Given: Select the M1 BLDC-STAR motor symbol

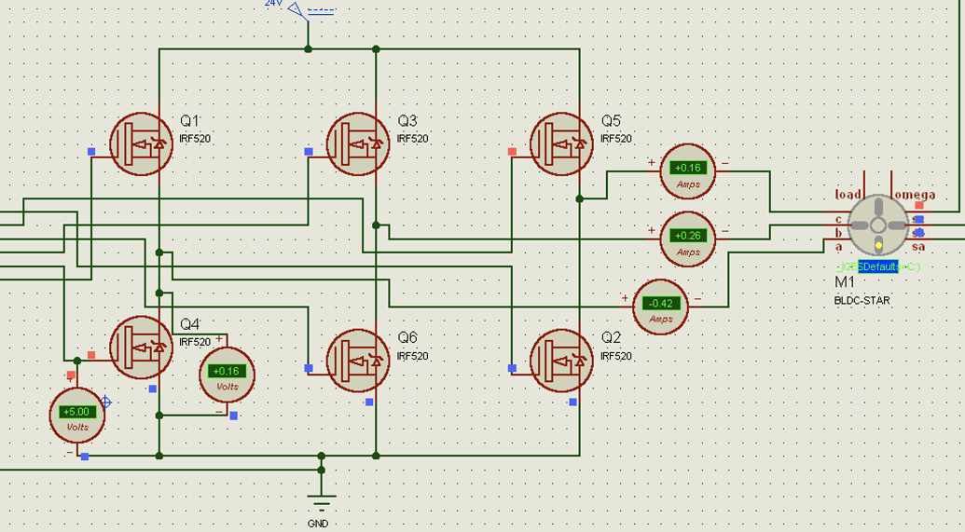Looking at the screenshot, I should [x=878, y=225].
